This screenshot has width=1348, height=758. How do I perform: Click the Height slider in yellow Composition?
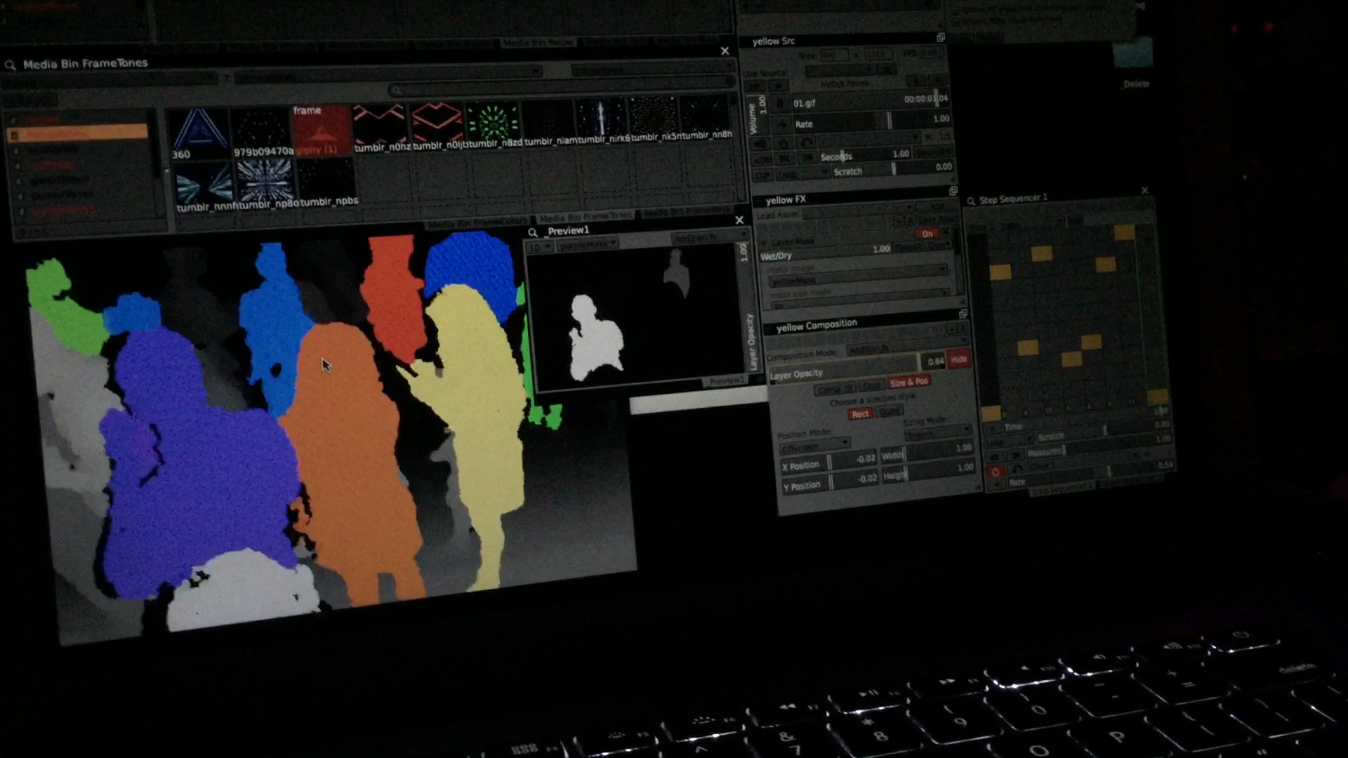coord(929,471)
